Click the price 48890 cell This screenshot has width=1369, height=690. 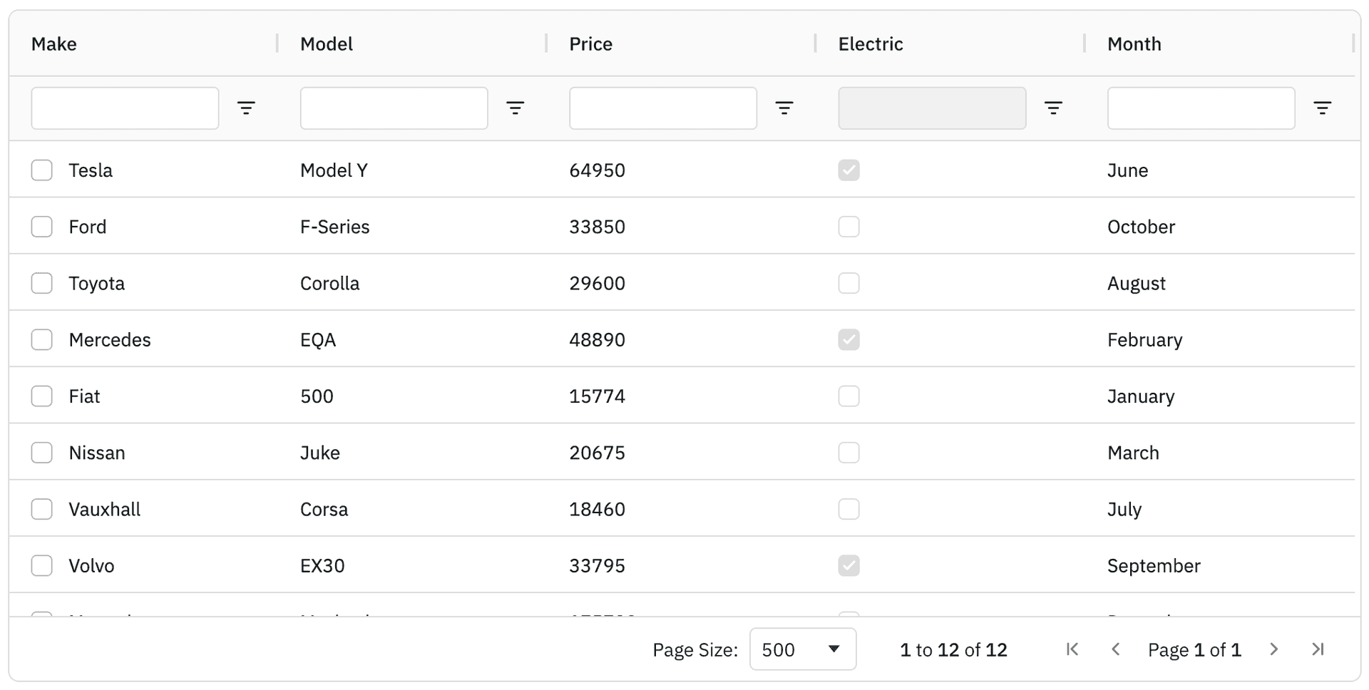coord(598,339)
